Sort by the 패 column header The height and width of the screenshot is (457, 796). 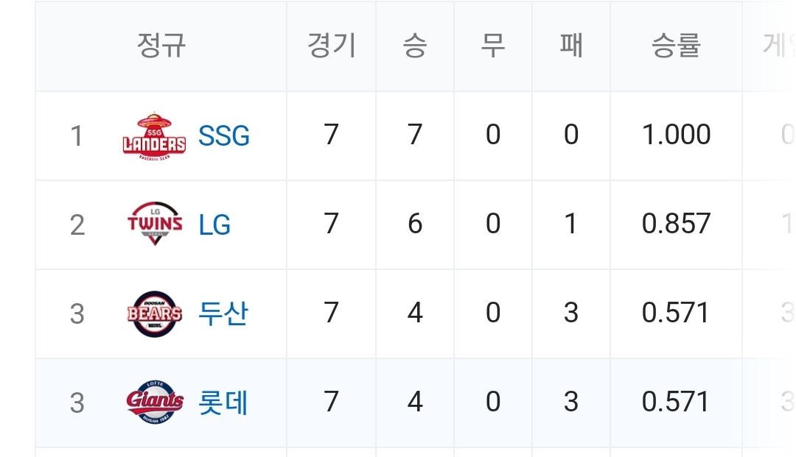point(571,46)
